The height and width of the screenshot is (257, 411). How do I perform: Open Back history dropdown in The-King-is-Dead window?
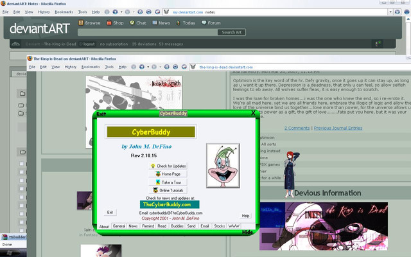pos(148,67)
